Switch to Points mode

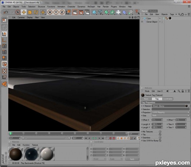[4, 46]
